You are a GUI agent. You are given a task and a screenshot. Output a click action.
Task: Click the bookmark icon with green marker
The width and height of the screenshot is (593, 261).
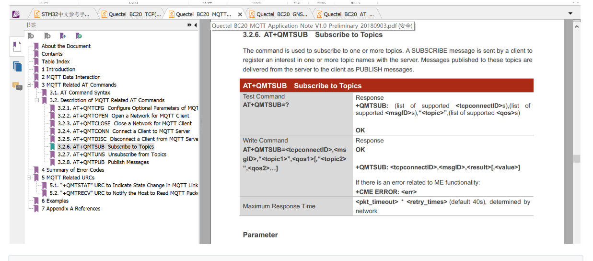[79, 36]
